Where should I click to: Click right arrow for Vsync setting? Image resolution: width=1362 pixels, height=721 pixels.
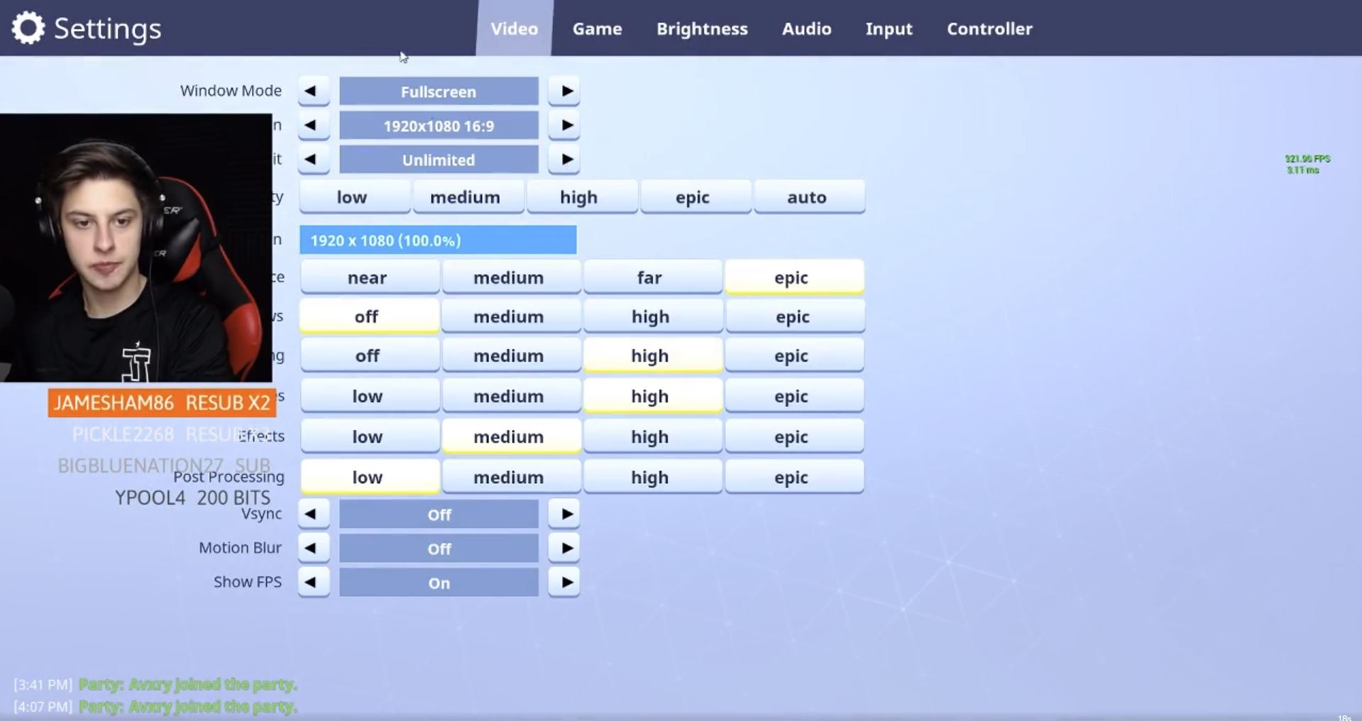click(564, 514)
